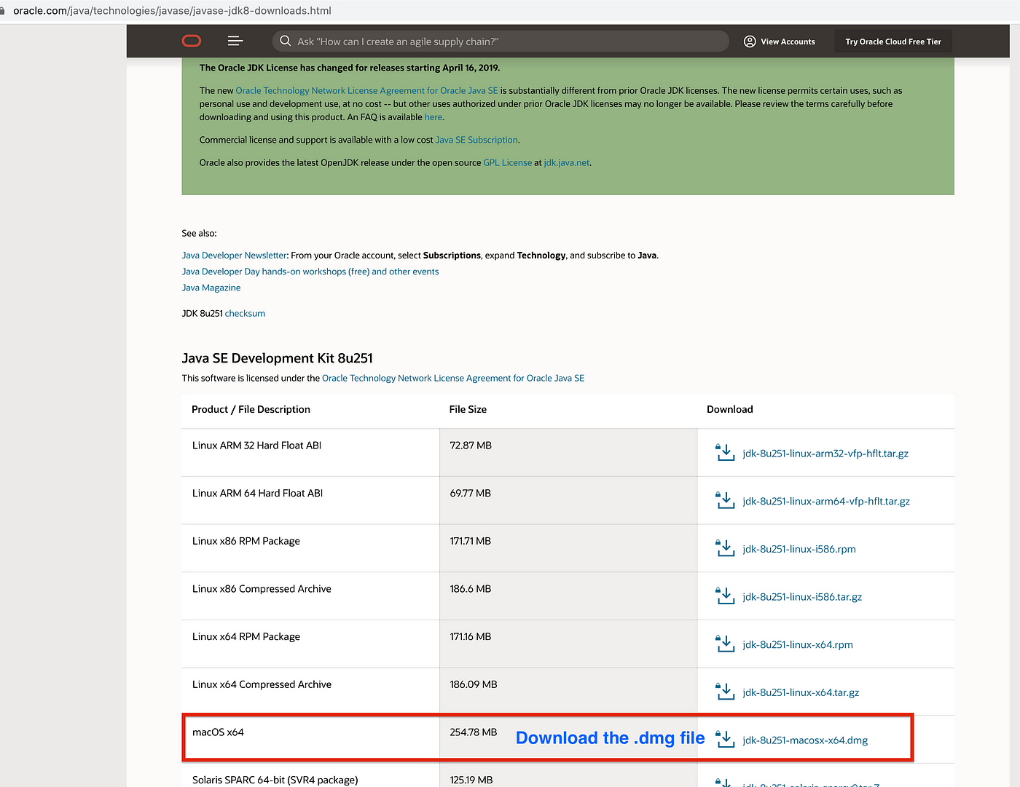This screenshot has width=1020, height=787.
Task: Open the GPL License link
Action: point(507,162)
